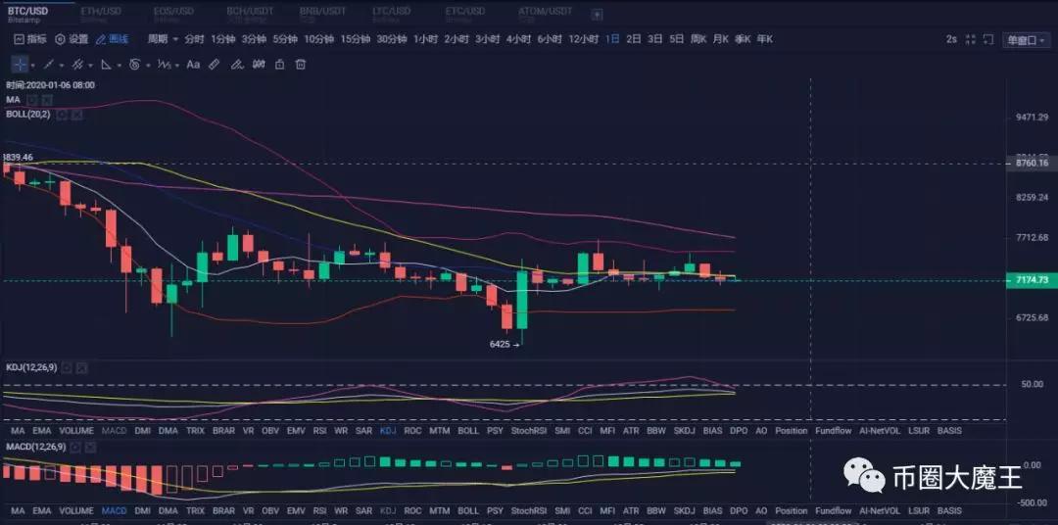Open MACD(12,26,9) indicator settings icon
1058x525 pixels.
(x=74, y=448)
